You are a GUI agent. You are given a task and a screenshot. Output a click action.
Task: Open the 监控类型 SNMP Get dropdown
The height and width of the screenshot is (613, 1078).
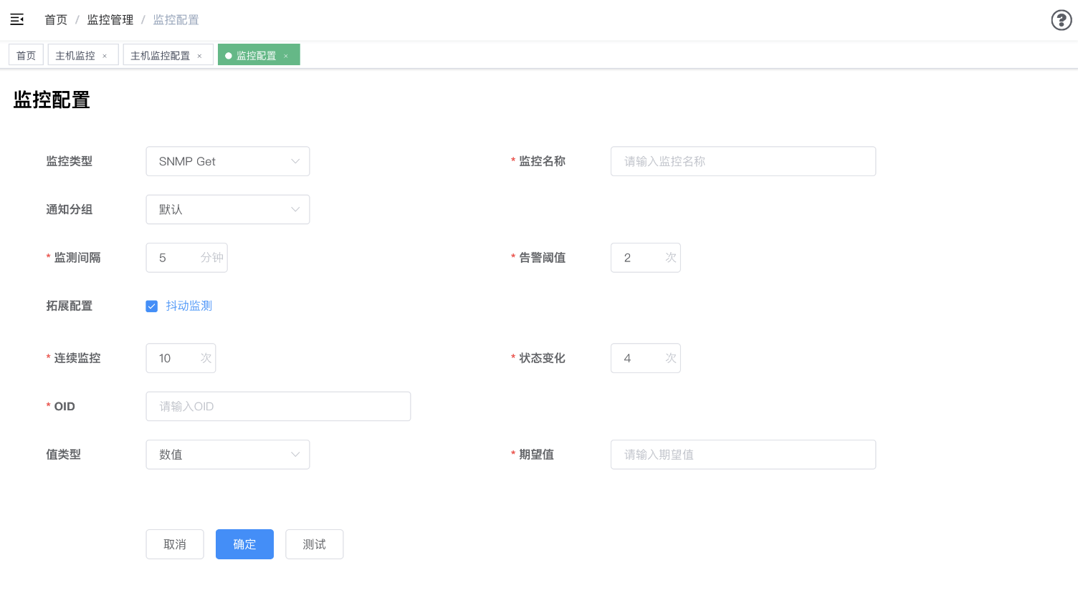[228, 161]
